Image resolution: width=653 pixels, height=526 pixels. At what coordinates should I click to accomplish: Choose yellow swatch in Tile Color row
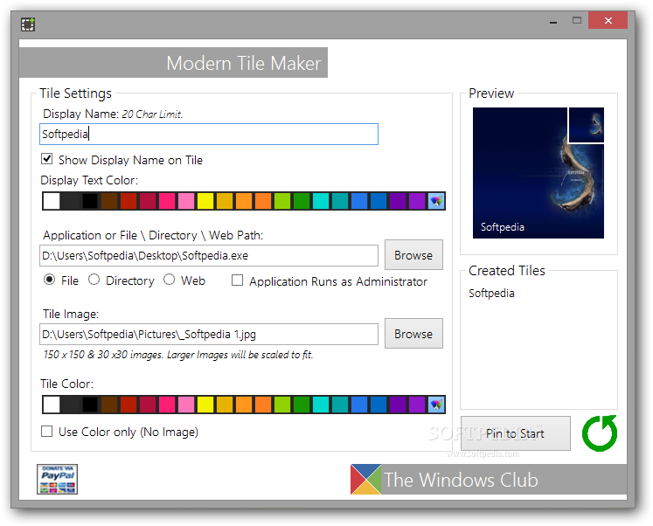click(205, 405)
